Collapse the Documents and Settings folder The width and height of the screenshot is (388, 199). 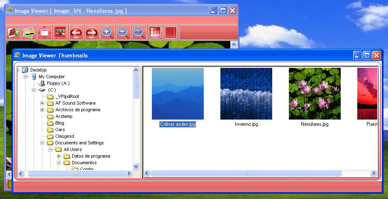(42, 143)
